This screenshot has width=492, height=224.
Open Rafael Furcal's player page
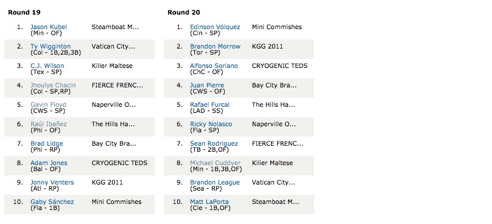[x=209, y=104]
